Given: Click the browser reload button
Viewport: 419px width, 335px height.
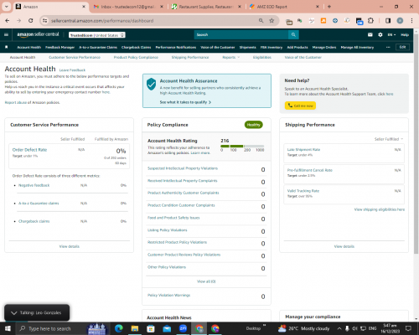Looking at the screenshot, I should click(x=31, y=21).
